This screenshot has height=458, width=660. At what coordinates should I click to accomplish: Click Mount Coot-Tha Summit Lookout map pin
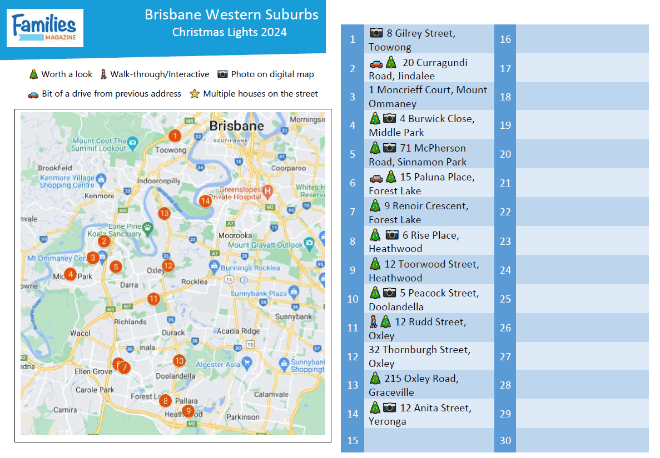(132, 143)
